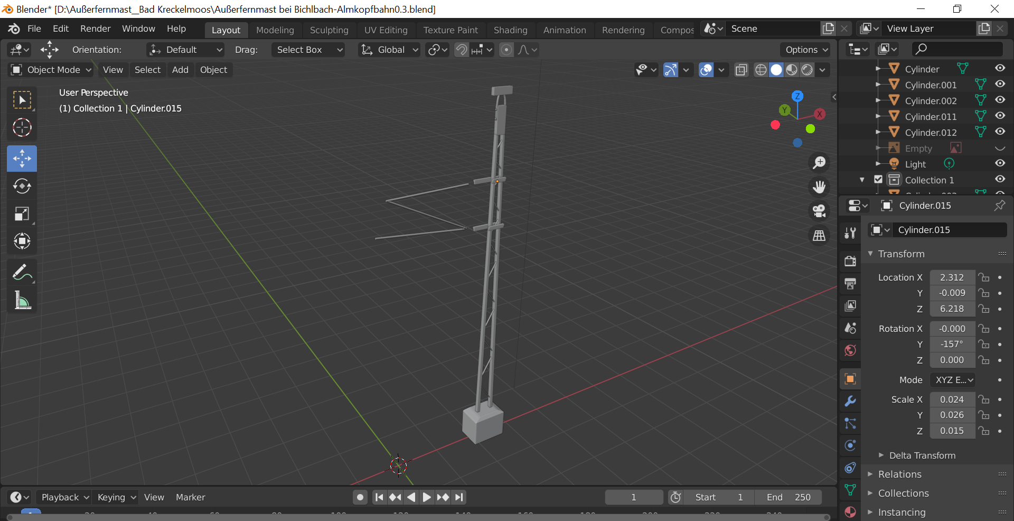Viewport: 1014px width, 521px height.
Task: Open the Render menu
Action: pyautogui.click(x=95, y=29)
